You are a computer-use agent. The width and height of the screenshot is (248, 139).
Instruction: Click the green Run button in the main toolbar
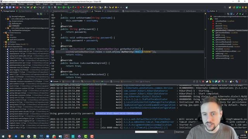[64, 7]
